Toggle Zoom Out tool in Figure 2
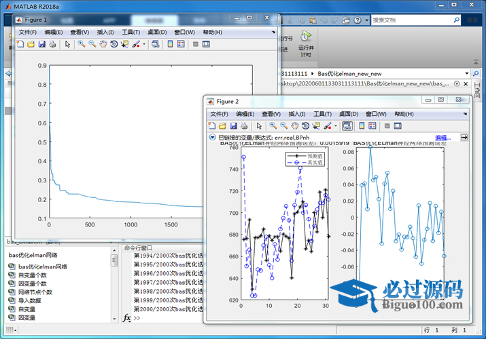This screenshot has height=339, width=486. coord(283,125)
